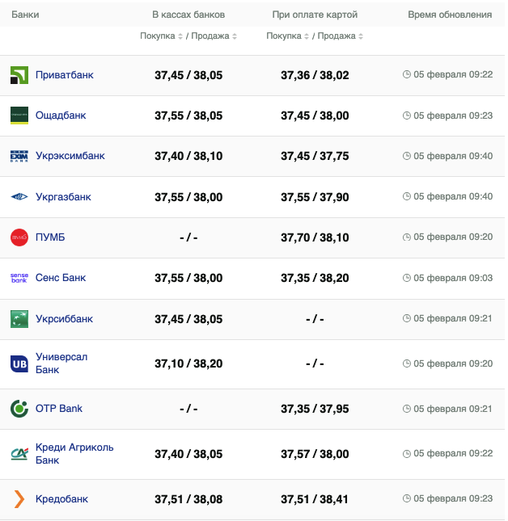Click the clock icon in Ощадбанк row
Screen dimensions: 508x521
(x=407, y=116)
